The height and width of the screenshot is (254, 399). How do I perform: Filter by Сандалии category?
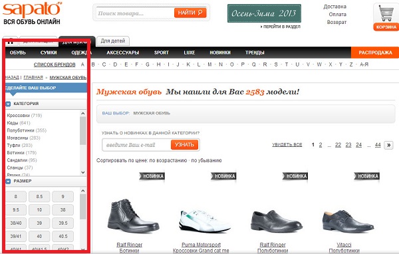coord(22,160)
